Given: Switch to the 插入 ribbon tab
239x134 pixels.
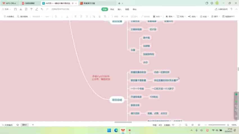Looking at the screenshot, I should click(x=119, y=9).
